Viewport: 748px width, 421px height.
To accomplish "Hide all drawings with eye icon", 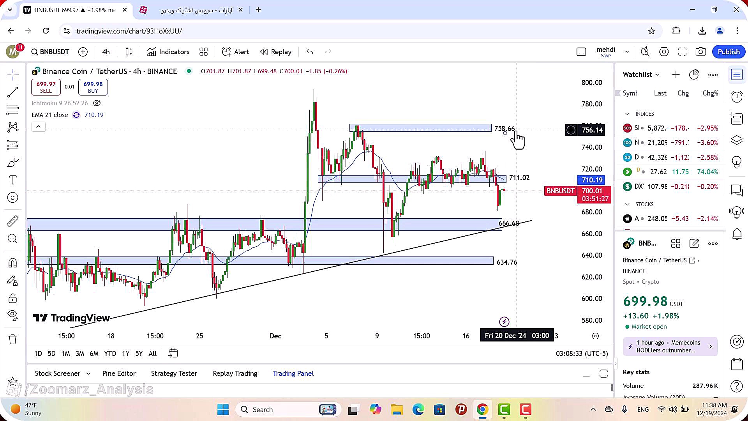I will (x=12, y=315).
